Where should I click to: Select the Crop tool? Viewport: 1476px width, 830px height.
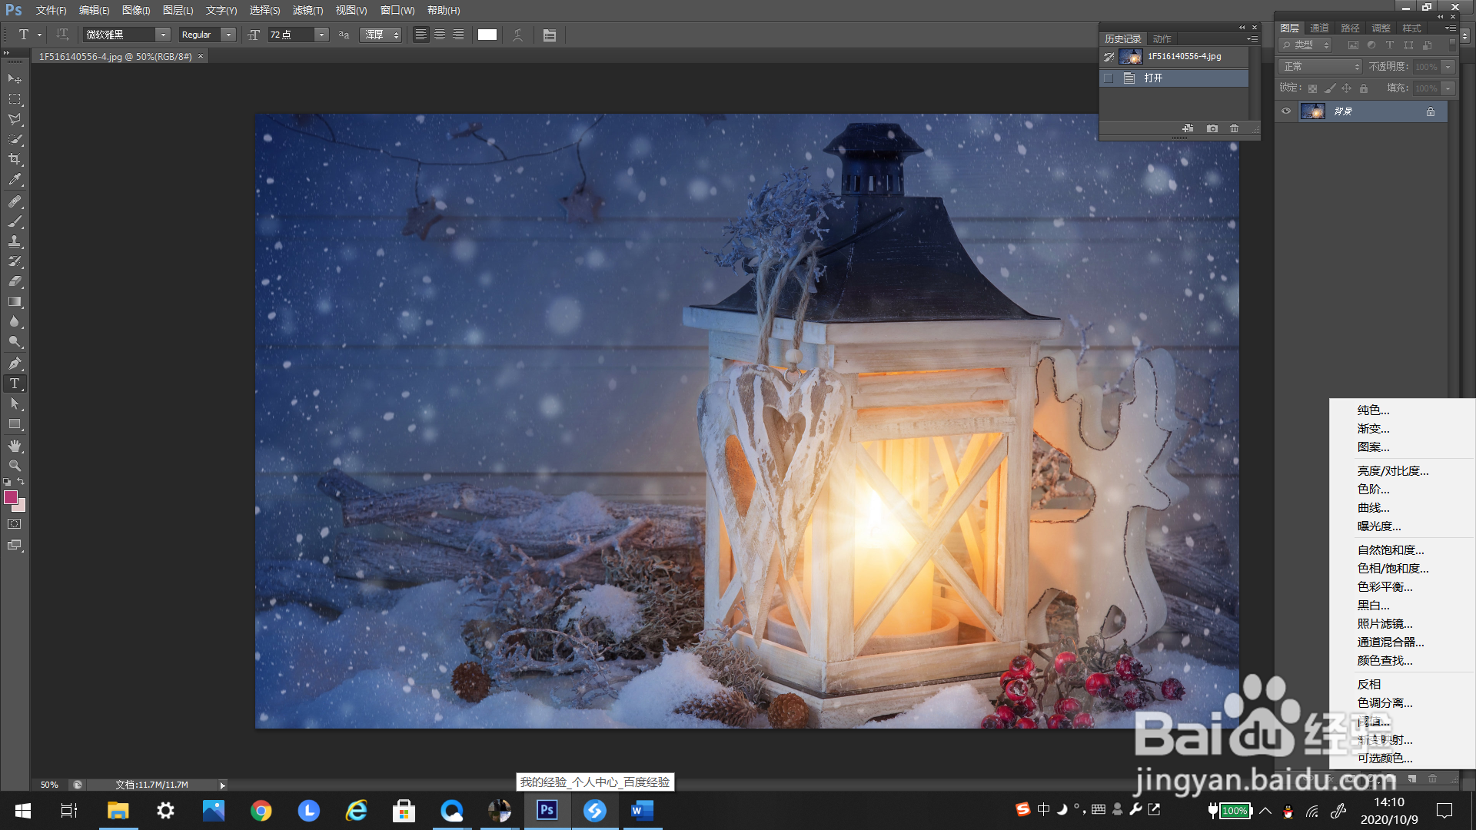[x=15, y=160]
